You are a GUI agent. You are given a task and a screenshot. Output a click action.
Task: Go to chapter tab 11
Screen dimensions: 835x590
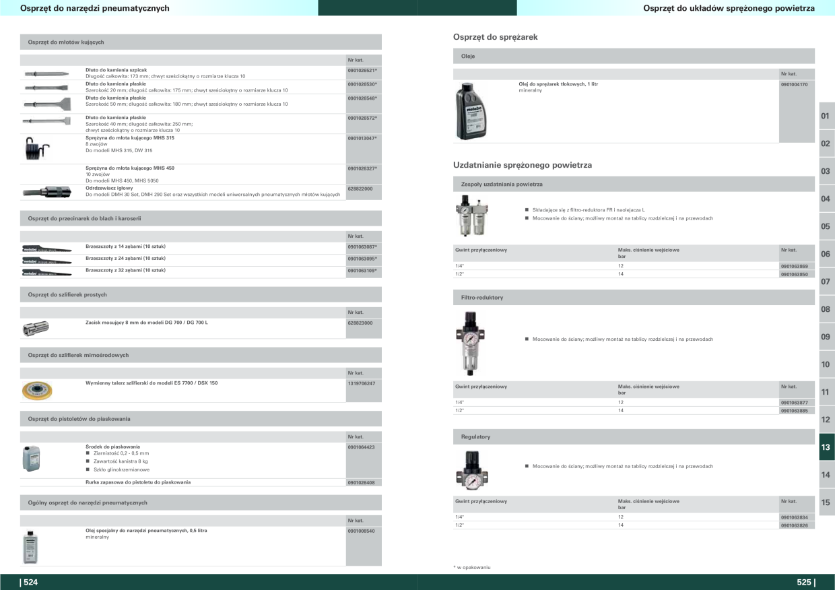tap(826, 392)
